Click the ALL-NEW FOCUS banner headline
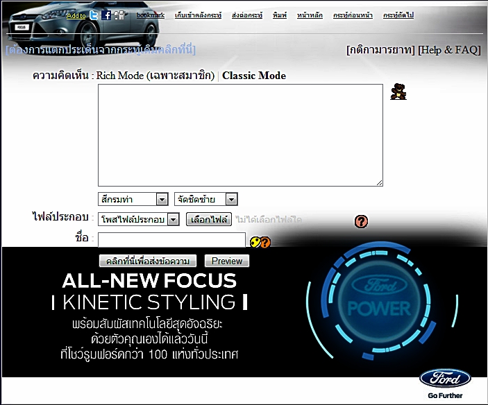Viewport: 488px width, 405px height. (x=149, y=281)
